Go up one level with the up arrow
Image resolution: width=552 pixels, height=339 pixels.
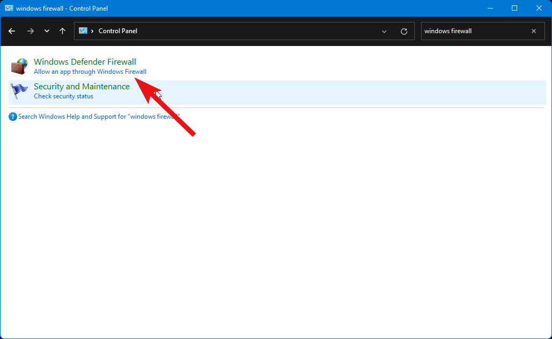pos(62,31)
